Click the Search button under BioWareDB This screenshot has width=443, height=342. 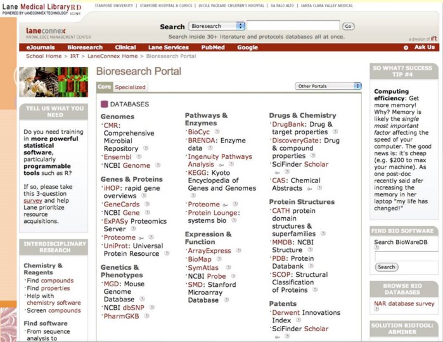point(386,267)
